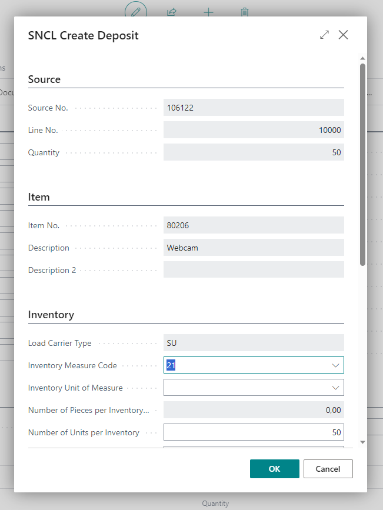Close the SNCL Create Deposit dialog

coord(344,35)
